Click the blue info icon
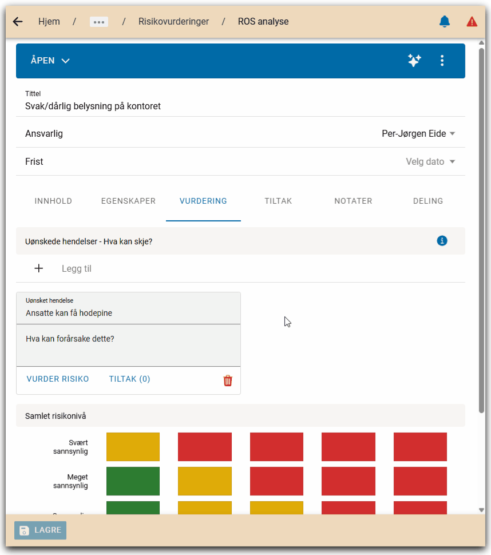The image size is (491, 555). (442, 241)
